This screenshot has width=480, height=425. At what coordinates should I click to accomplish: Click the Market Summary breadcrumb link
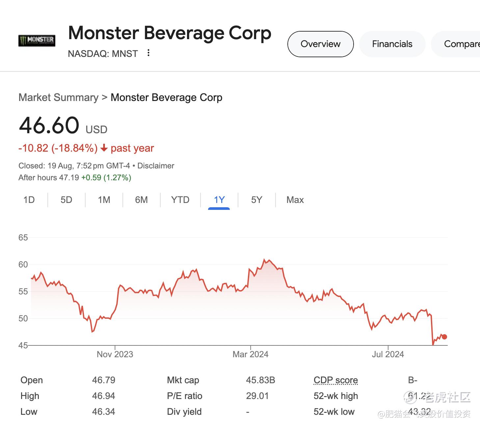pyautogui.click(x=58, y=98)
